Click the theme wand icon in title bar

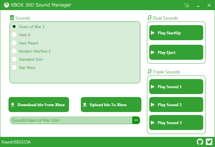coord(187,5)
